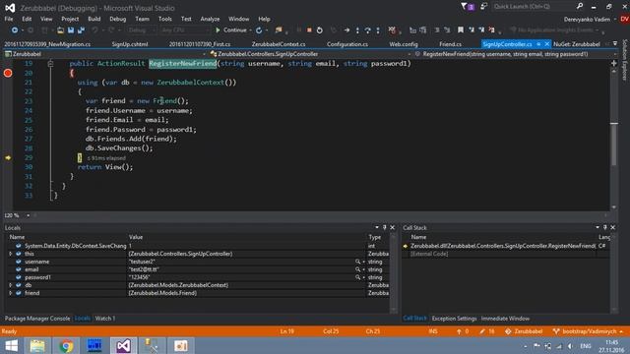The height and width of the screenshot is (354, 630).
Task: Close the Locals panel
Action: [x=393, y=227]
